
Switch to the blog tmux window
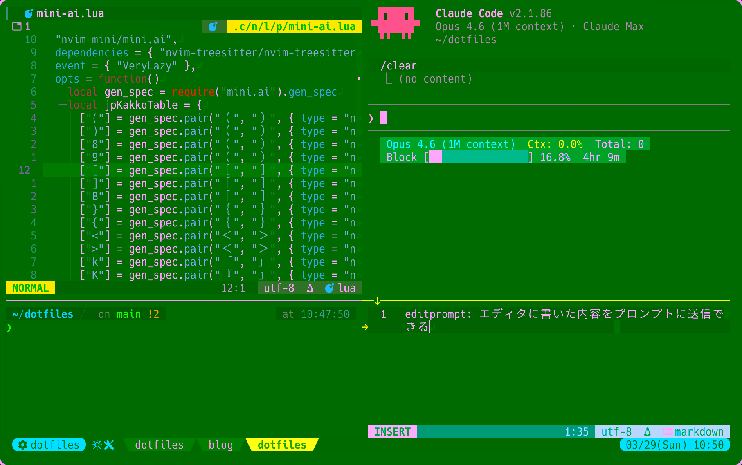[x=221, y=445]
